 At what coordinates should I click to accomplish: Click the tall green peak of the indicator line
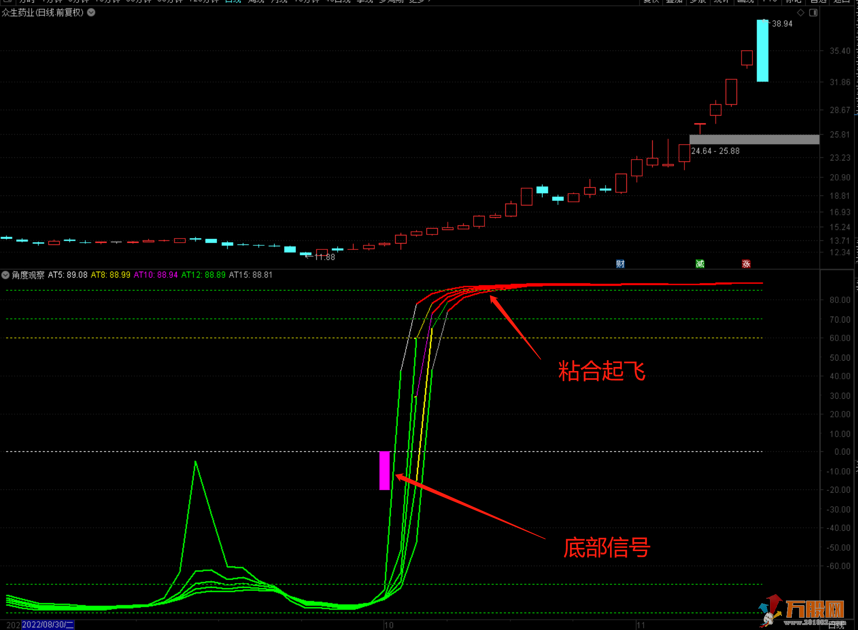point(195,462)
